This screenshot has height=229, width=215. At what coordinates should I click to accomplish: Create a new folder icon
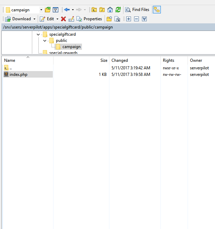click(109, 19)
